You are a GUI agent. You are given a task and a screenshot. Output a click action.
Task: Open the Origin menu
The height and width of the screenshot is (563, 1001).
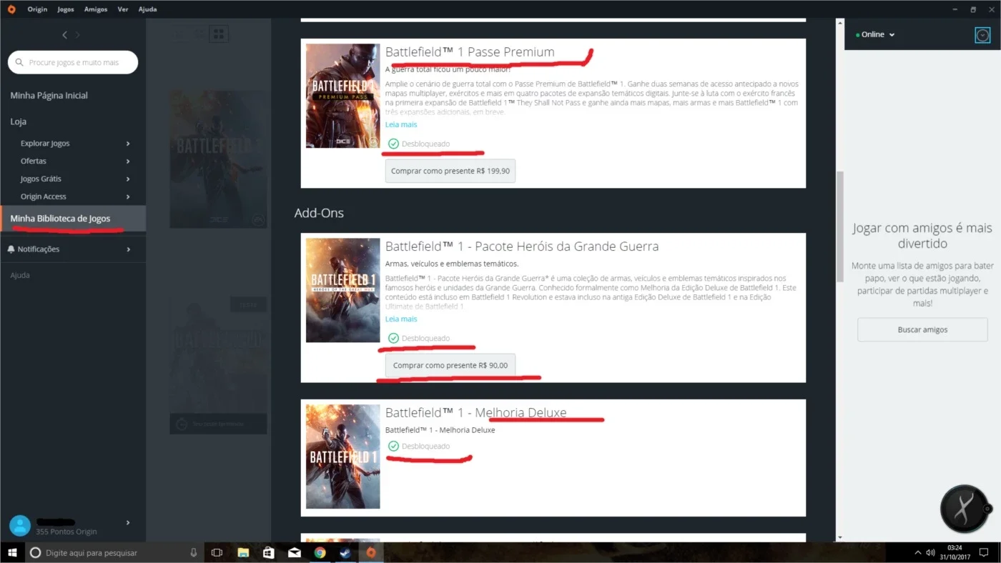pos(37,9)
